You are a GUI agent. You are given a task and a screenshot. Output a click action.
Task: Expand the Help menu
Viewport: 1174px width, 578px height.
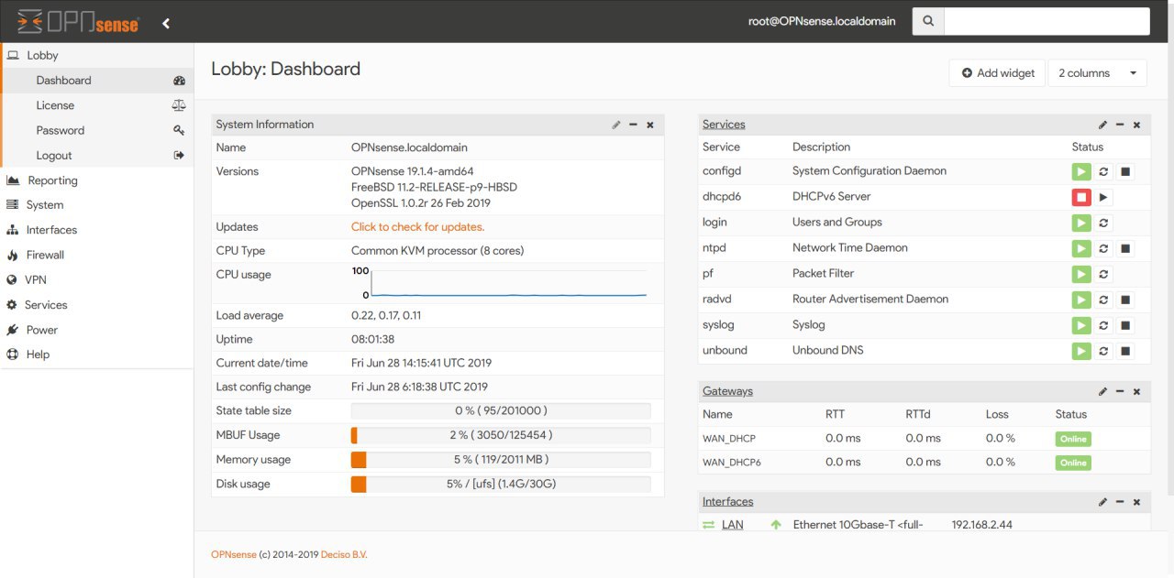pos(97,354)
